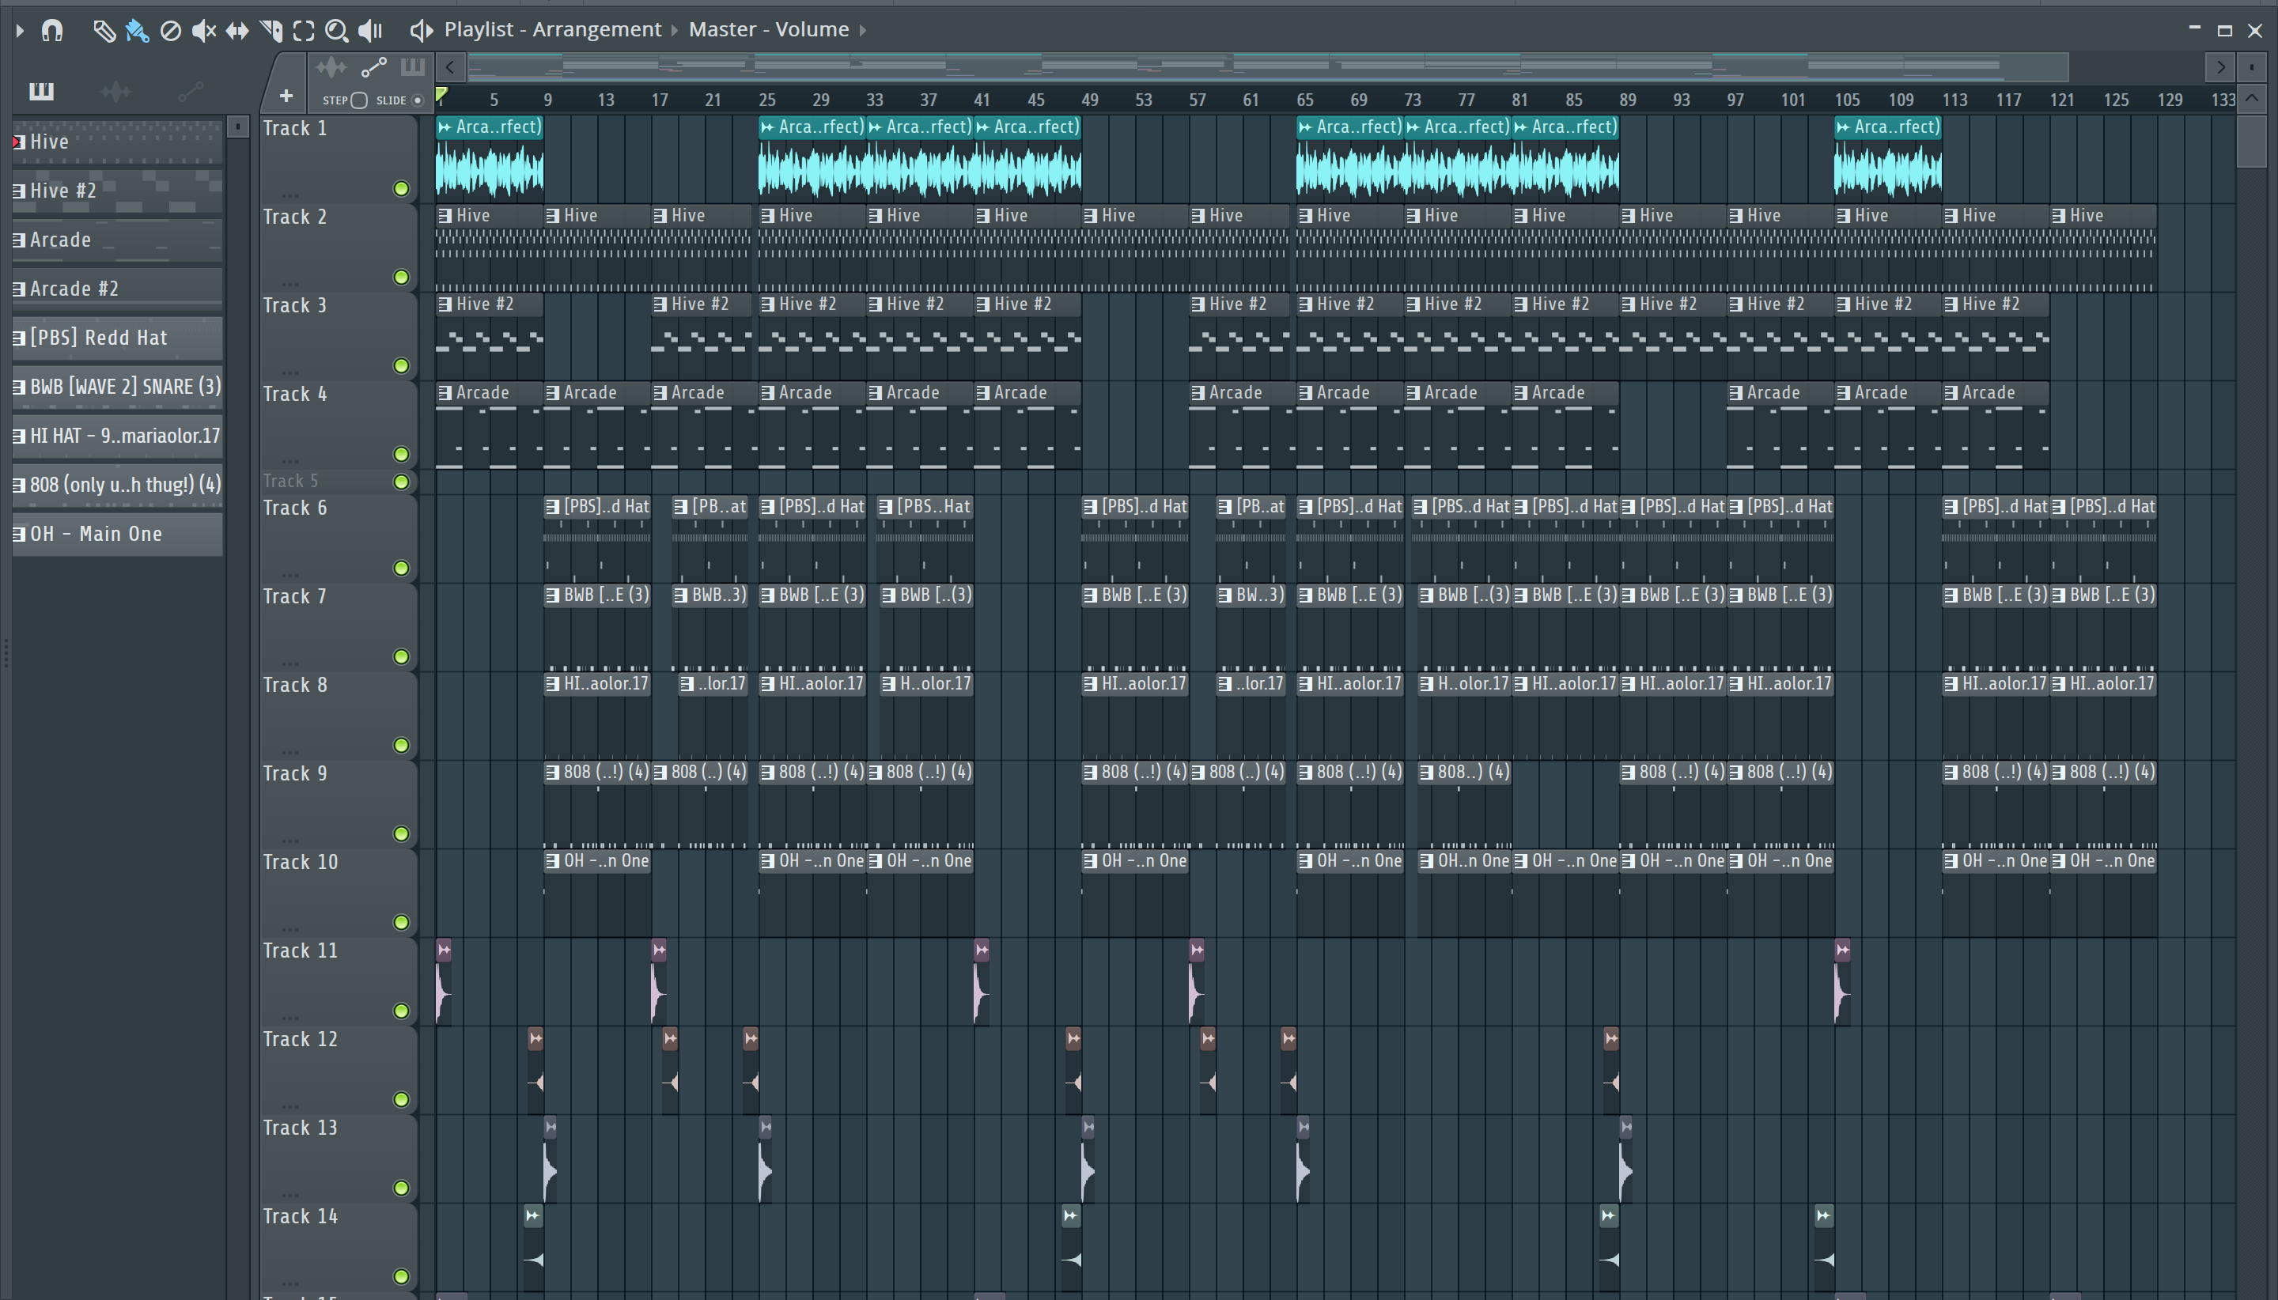The height and width of the screenshot is (1300, 2278).
Task: Select the Paint brush tool
Action: [x=137, y=32]
